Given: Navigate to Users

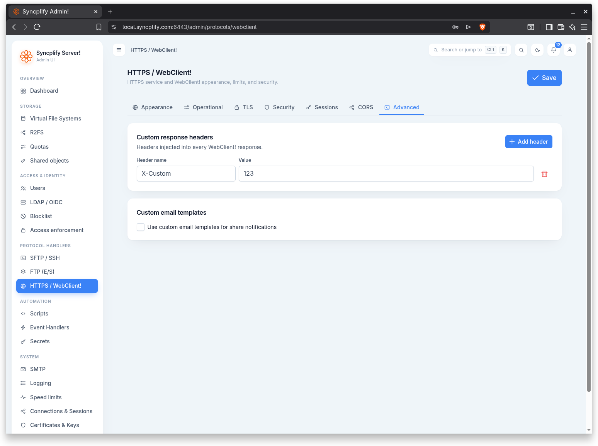Looking at the screenshot, I should [x=57, y=188].
